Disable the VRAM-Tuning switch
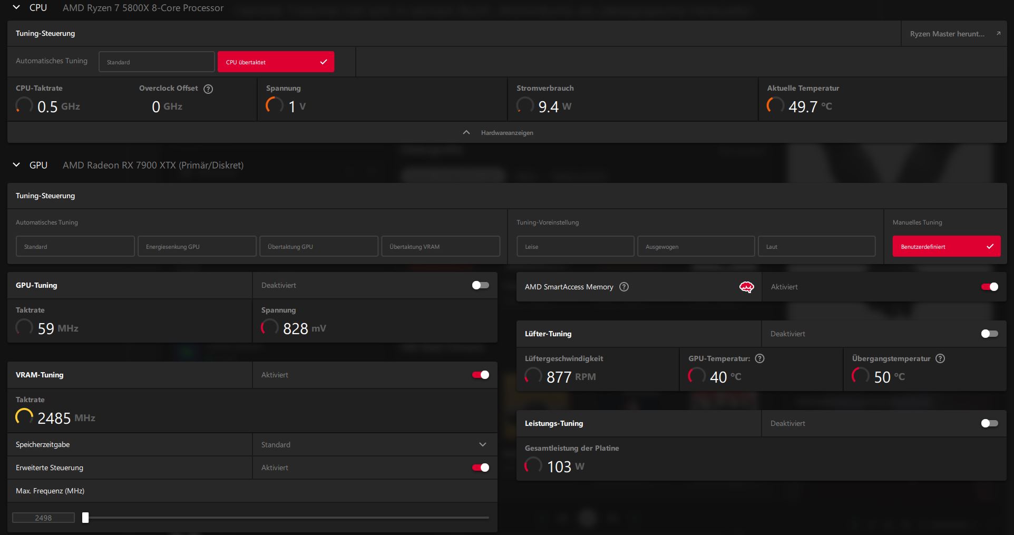 tap(481, 375)
